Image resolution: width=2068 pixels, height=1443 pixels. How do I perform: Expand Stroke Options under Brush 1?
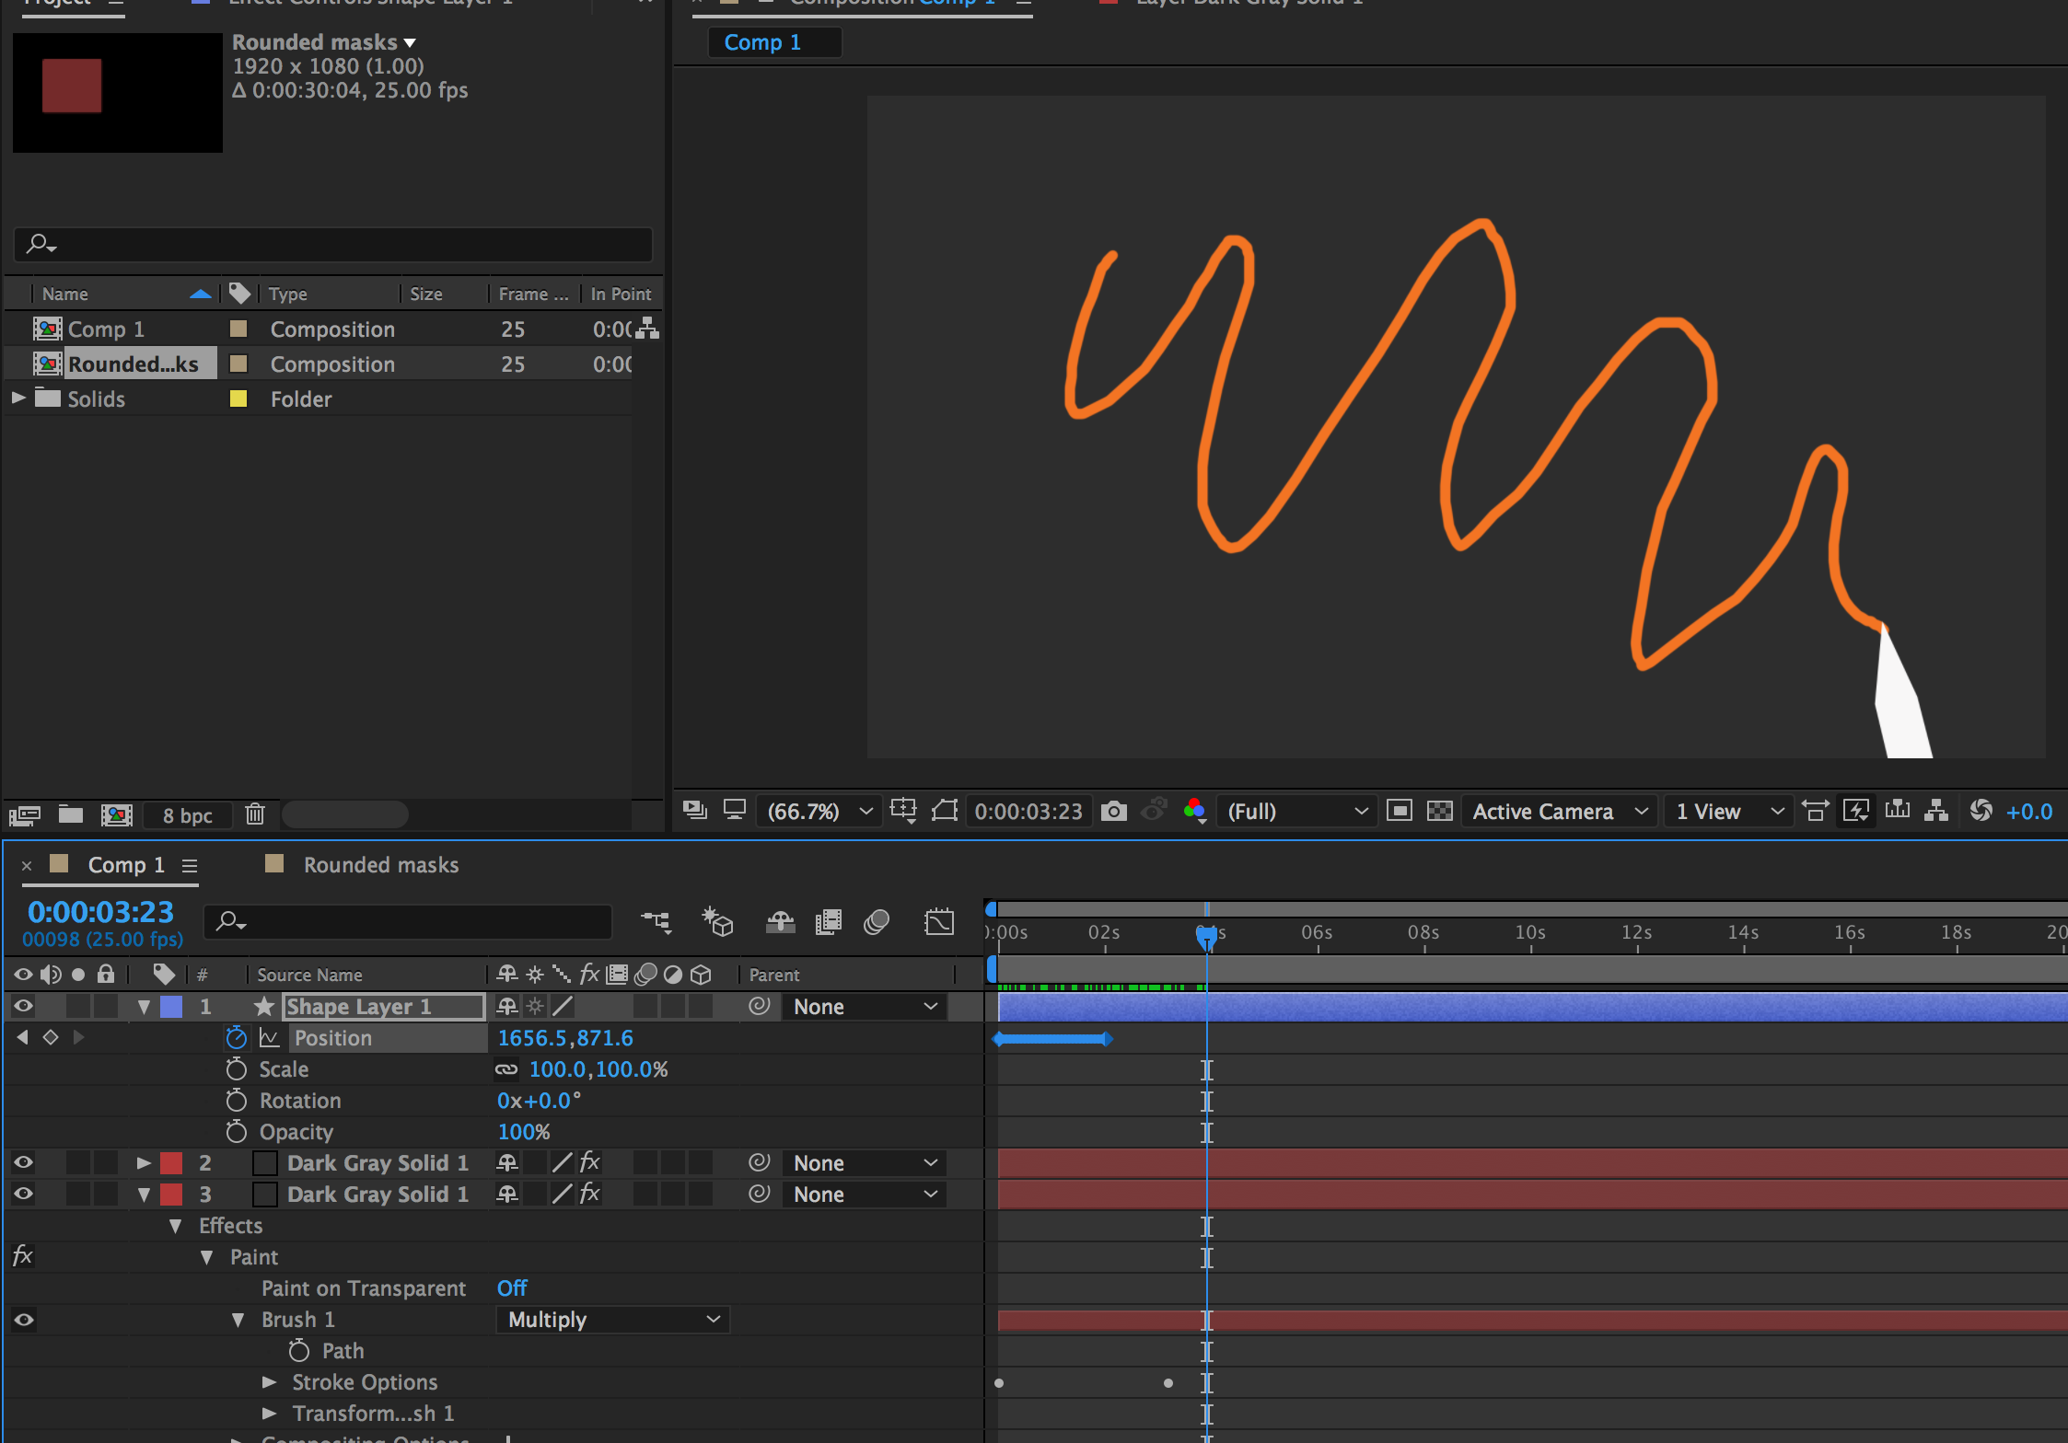(269, 1382)
